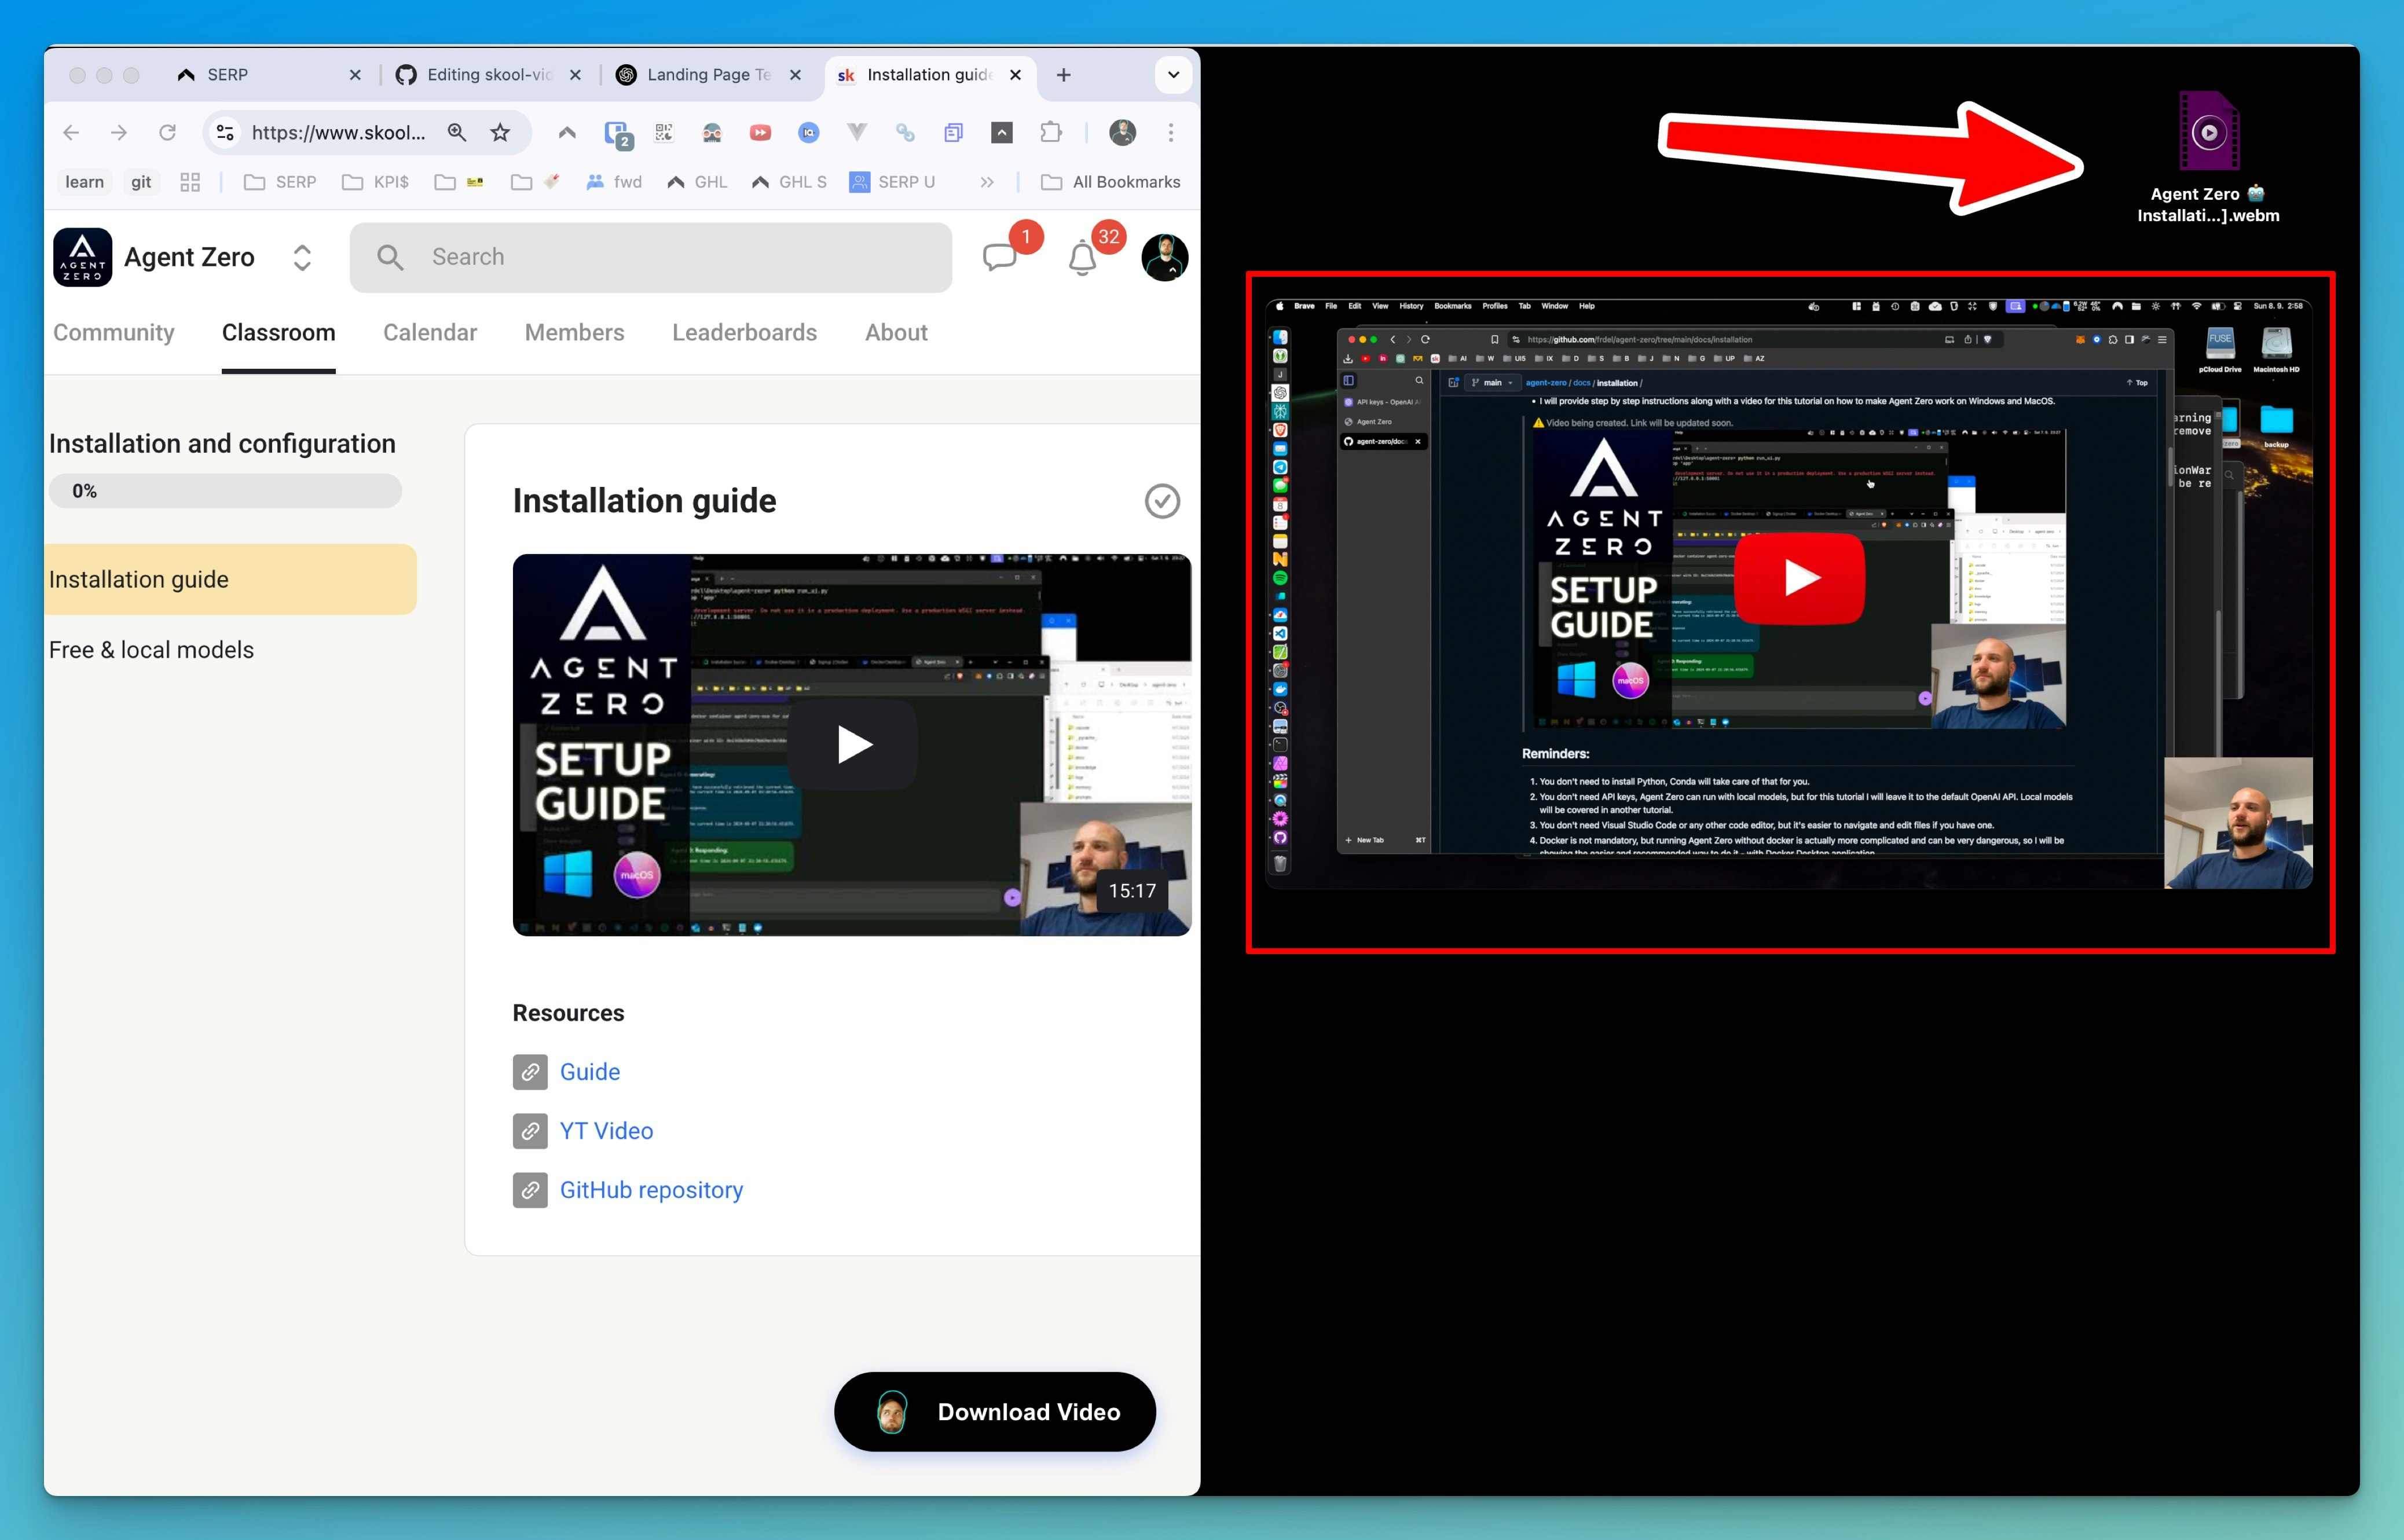The image size is (2404, 1540).
Task: Close the Editing skool-vid tab
Action: point(575,75)
